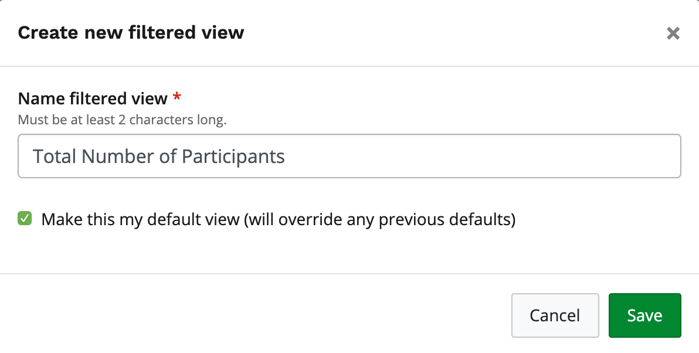The height and width of the screenshot is (353, 699).
Task: Cancel creating the filtered view
Action: pyautogui.click(x=555, y=315)
